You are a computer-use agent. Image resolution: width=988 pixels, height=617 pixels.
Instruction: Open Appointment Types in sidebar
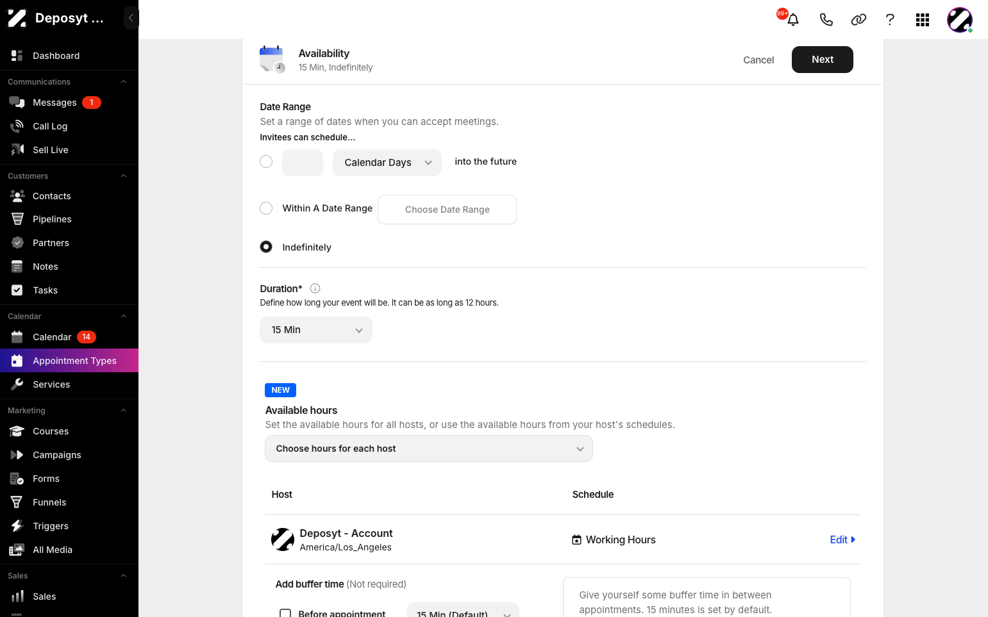[x=69, y=361]
